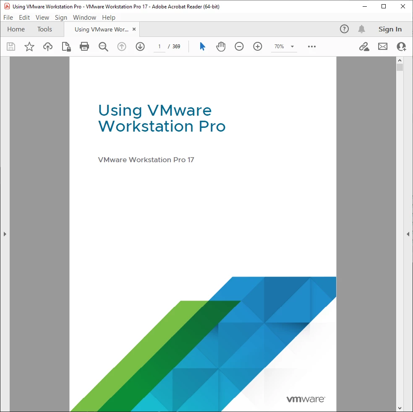Open the File menu
413x412 pixels.
[8, 17]
